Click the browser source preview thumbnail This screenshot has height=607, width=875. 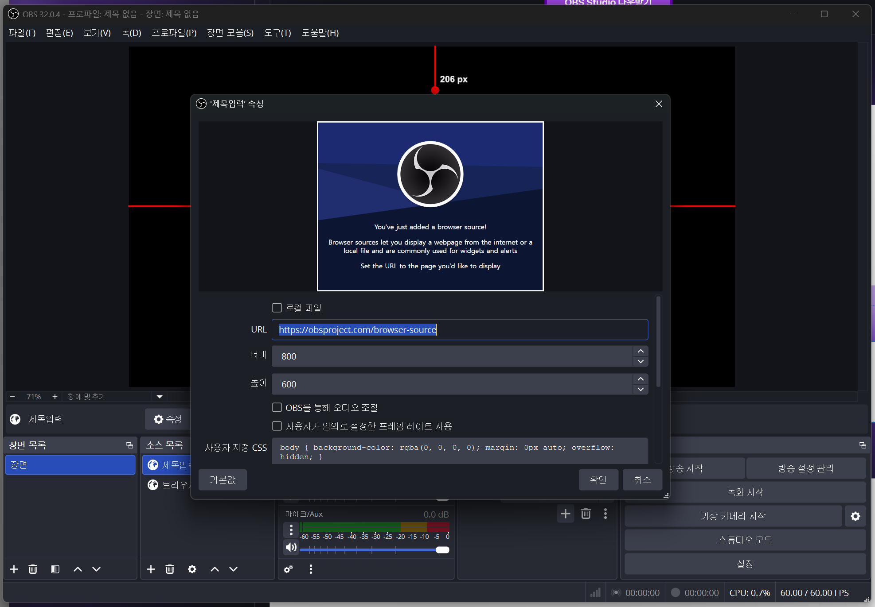[430, 206]
